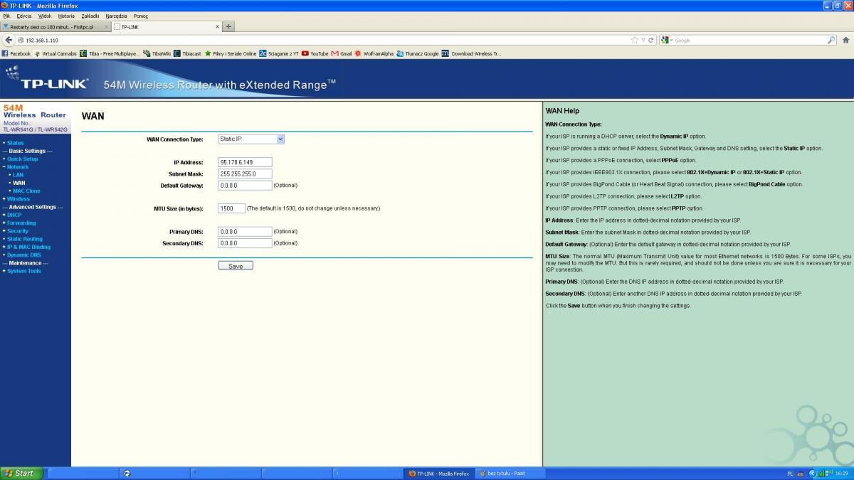
Task: Open Static Routing in sidebar
Action: tap(25, 239)
